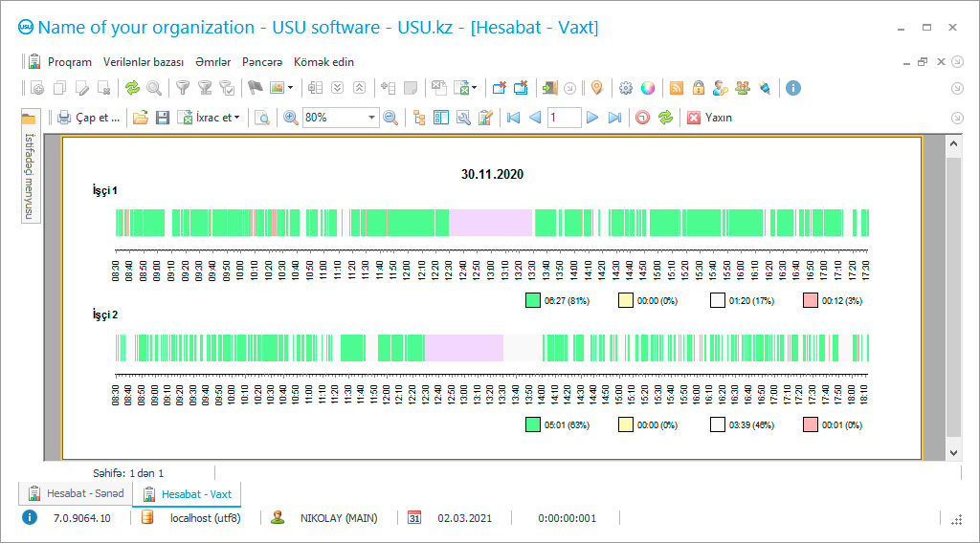Switch to the Hesabat - Sənəd tab
This screenshot has height=543, width=980.
tap(77, 494)
